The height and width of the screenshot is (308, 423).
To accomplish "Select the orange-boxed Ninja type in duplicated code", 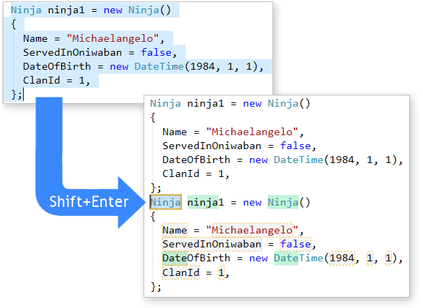I will (x=166, y=202).
